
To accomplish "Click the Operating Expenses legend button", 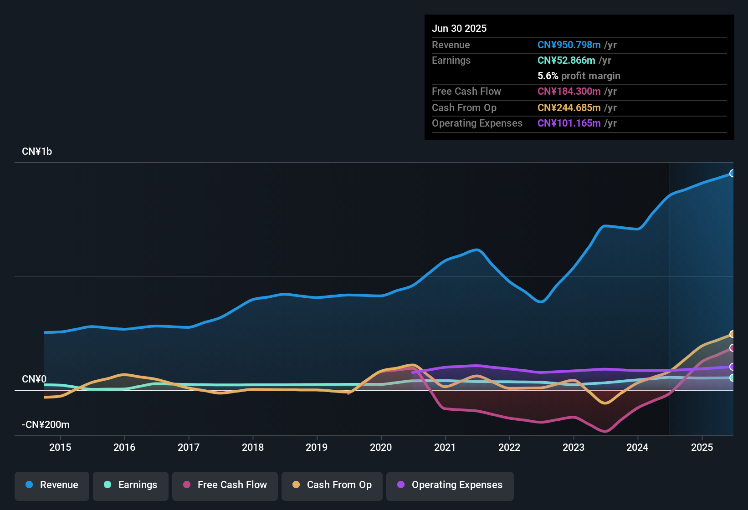I will point(450,485).
